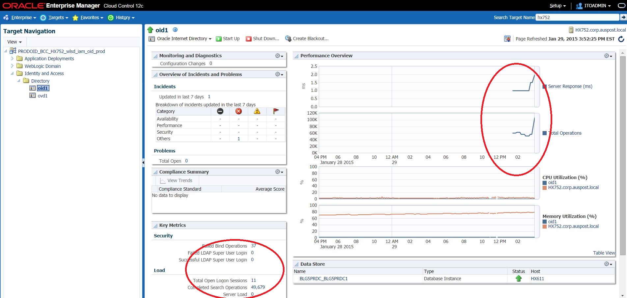
Task: Open Data Store gear settings
Action: coord(608,264)
